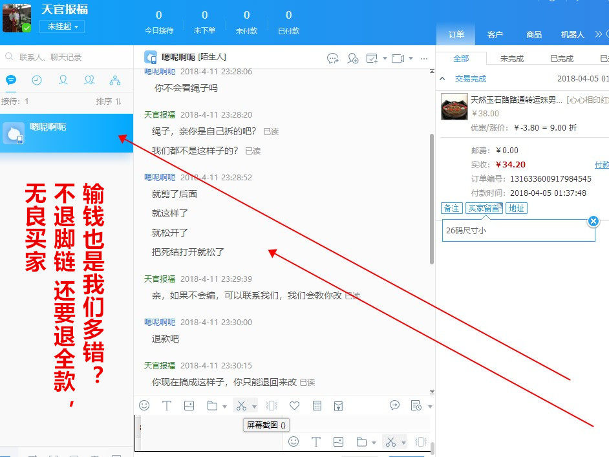Expand the video call dropdown arrow
The image size is (609, 457).
411,59
